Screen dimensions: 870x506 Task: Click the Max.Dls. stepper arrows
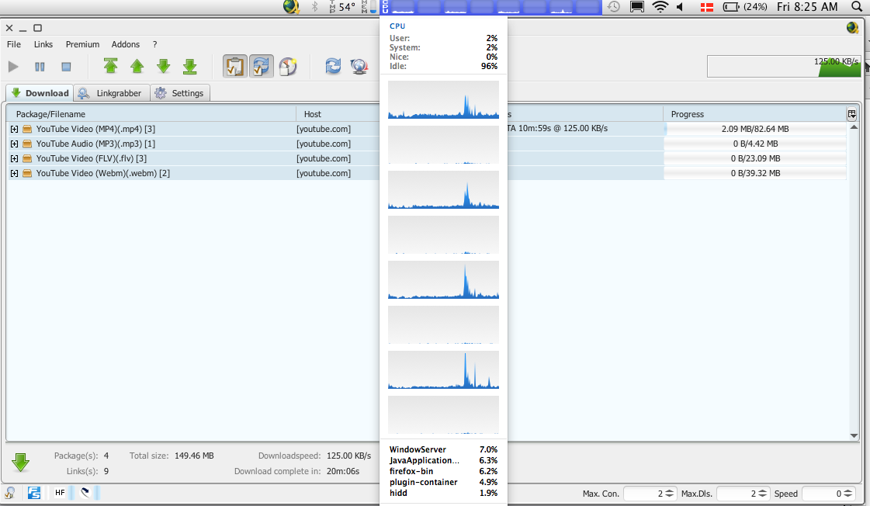[x=763, y=494]
